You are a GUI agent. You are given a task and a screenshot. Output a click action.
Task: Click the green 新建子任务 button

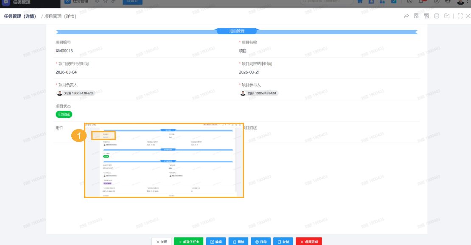(x=189, y=242)
